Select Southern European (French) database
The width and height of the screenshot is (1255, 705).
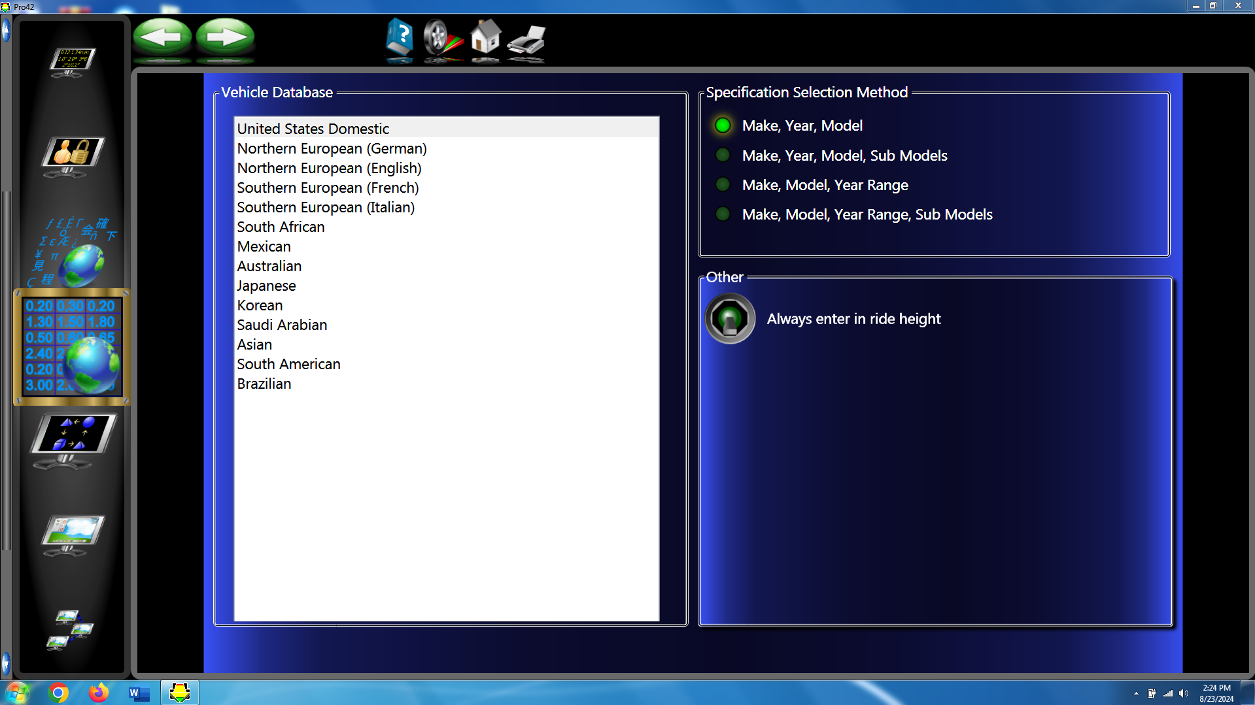(x=446, y=188)
